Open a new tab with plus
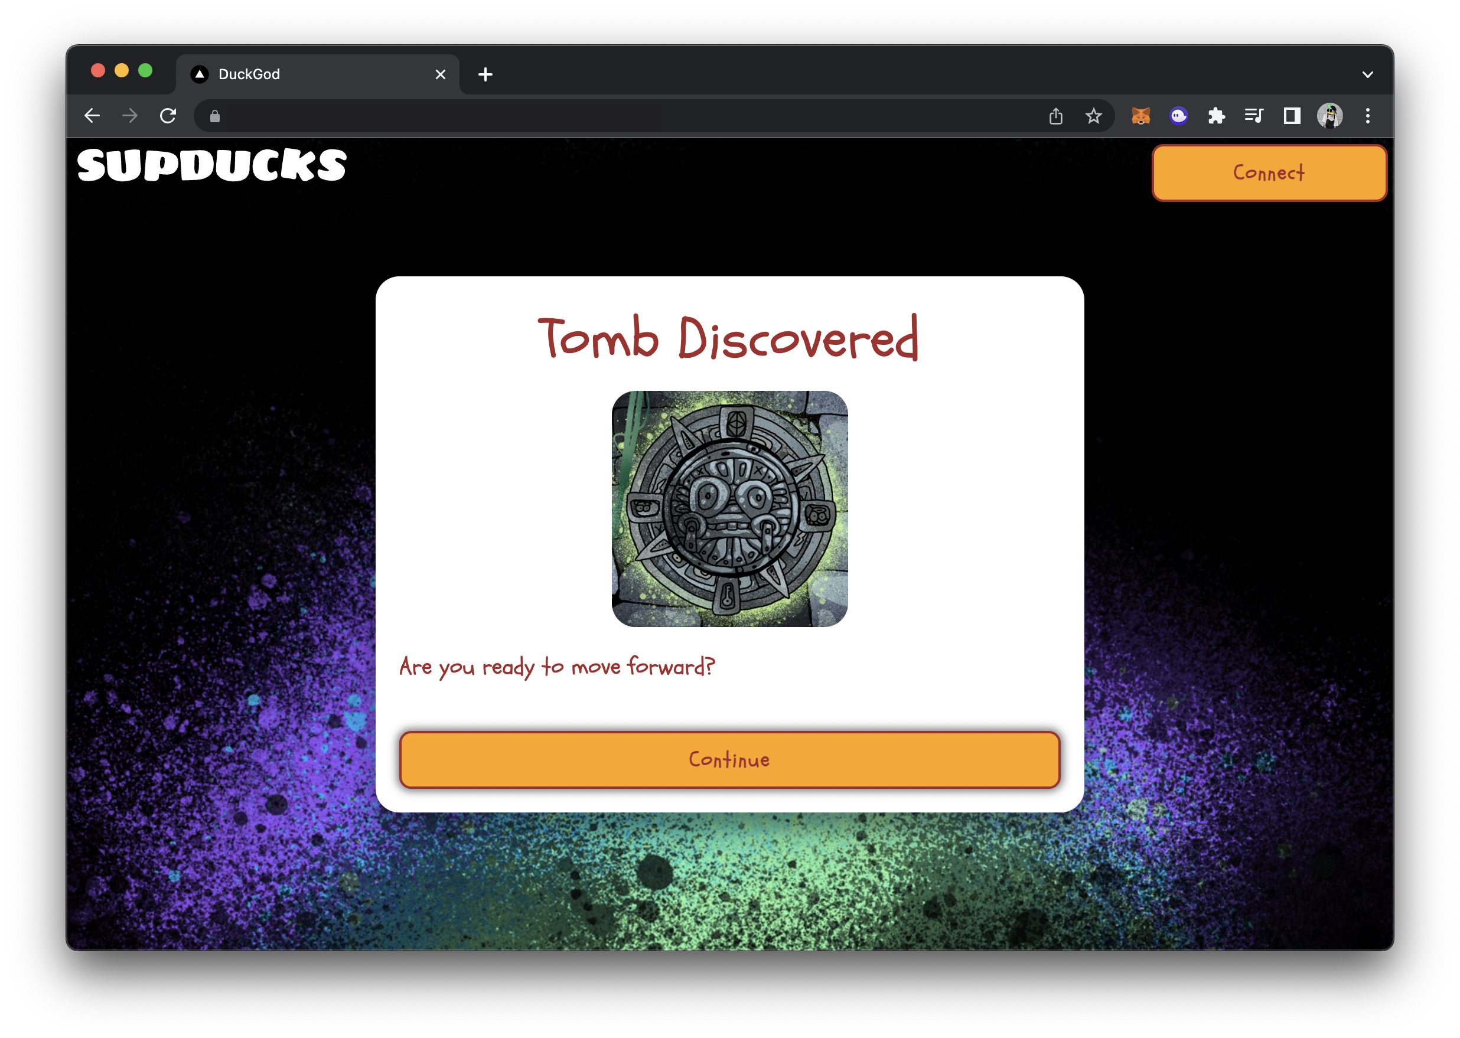1460x1038 pixels. point(485,75)
